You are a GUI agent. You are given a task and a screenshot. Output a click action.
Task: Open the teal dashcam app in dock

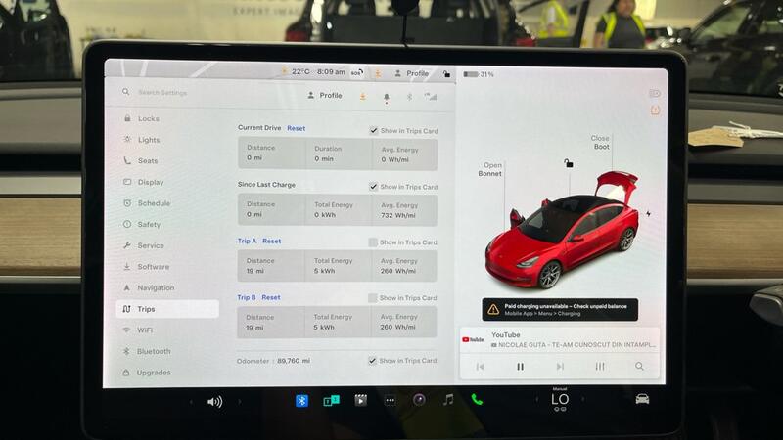(x=331, y=401)
